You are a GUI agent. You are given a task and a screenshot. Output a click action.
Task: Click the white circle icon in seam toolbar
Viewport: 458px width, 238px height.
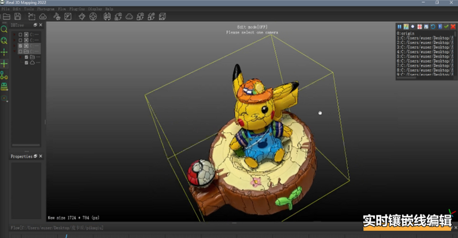pos(413,27)
